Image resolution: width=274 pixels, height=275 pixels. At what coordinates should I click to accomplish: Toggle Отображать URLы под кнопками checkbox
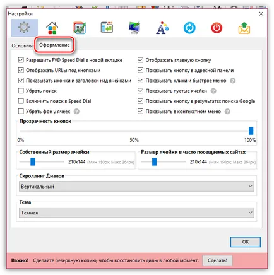click(21, 70)
